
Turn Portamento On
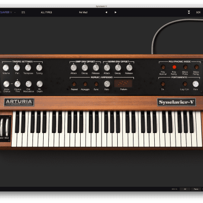tap(163, 84)
